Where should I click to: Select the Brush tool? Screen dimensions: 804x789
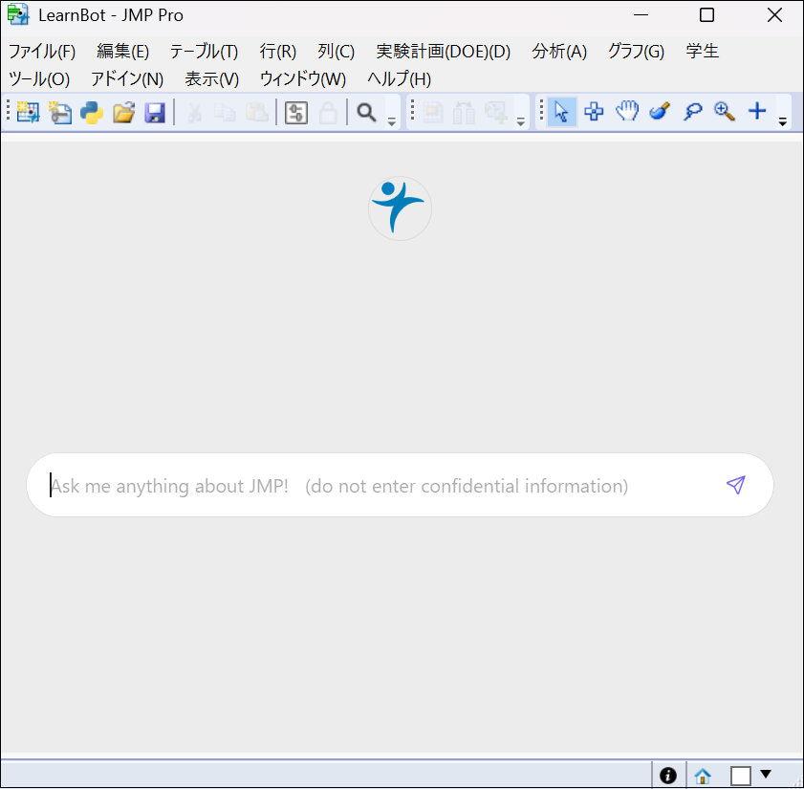pyautogui.click(x=660, y=111)
